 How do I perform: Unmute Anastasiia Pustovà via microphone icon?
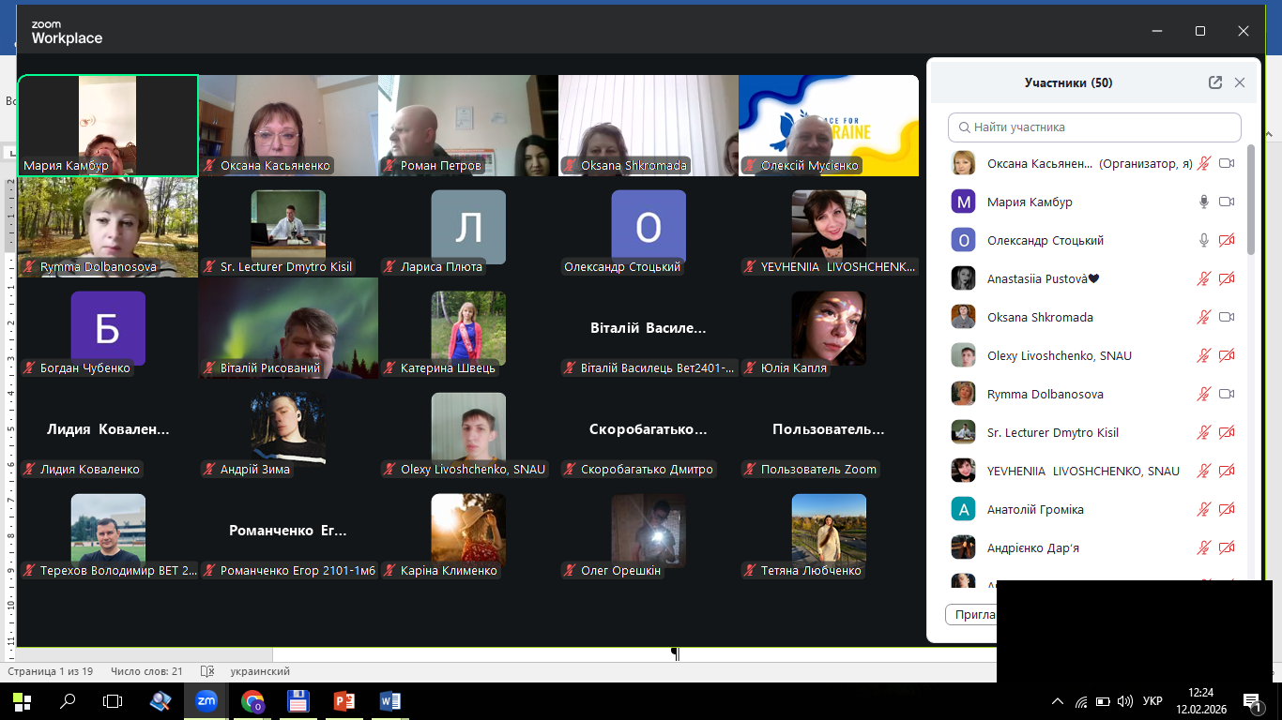(1204, 278)
